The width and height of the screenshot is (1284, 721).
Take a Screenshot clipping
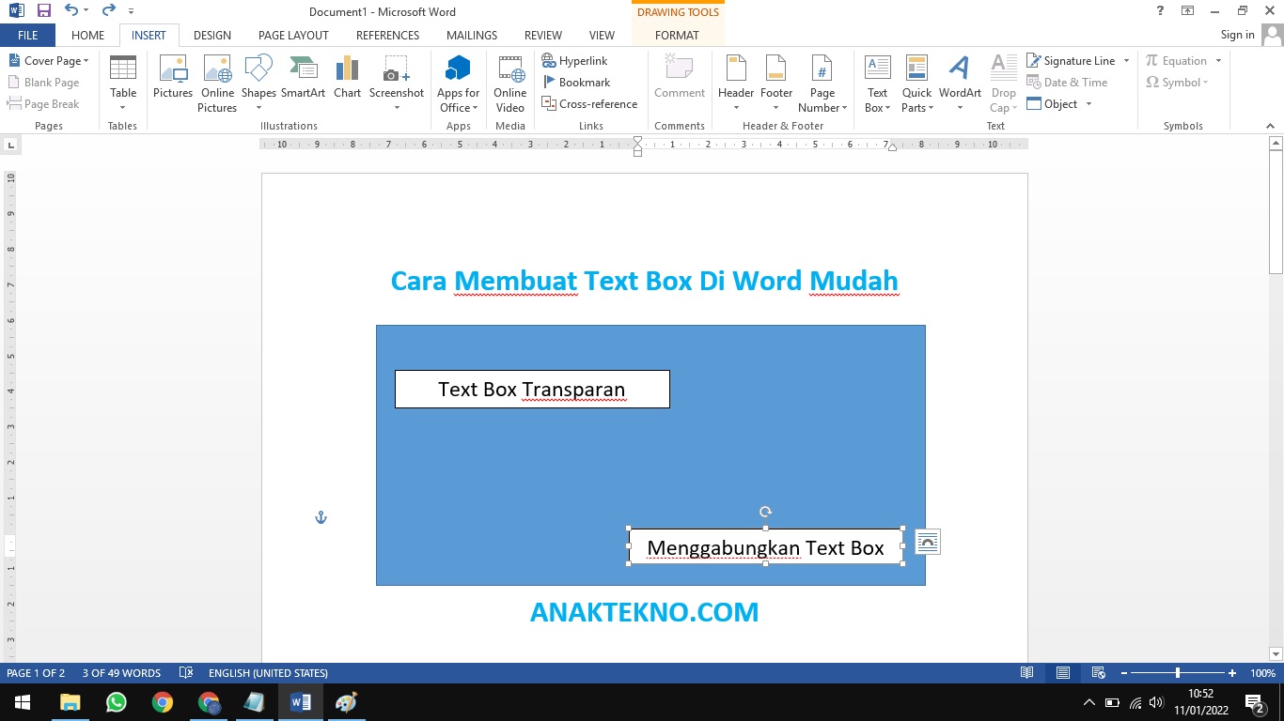click(397, 84)
